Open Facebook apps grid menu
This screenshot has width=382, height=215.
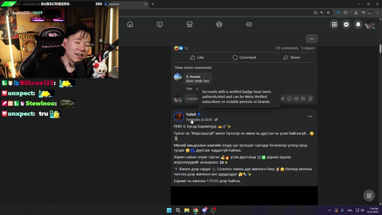(x=334, y=24)
